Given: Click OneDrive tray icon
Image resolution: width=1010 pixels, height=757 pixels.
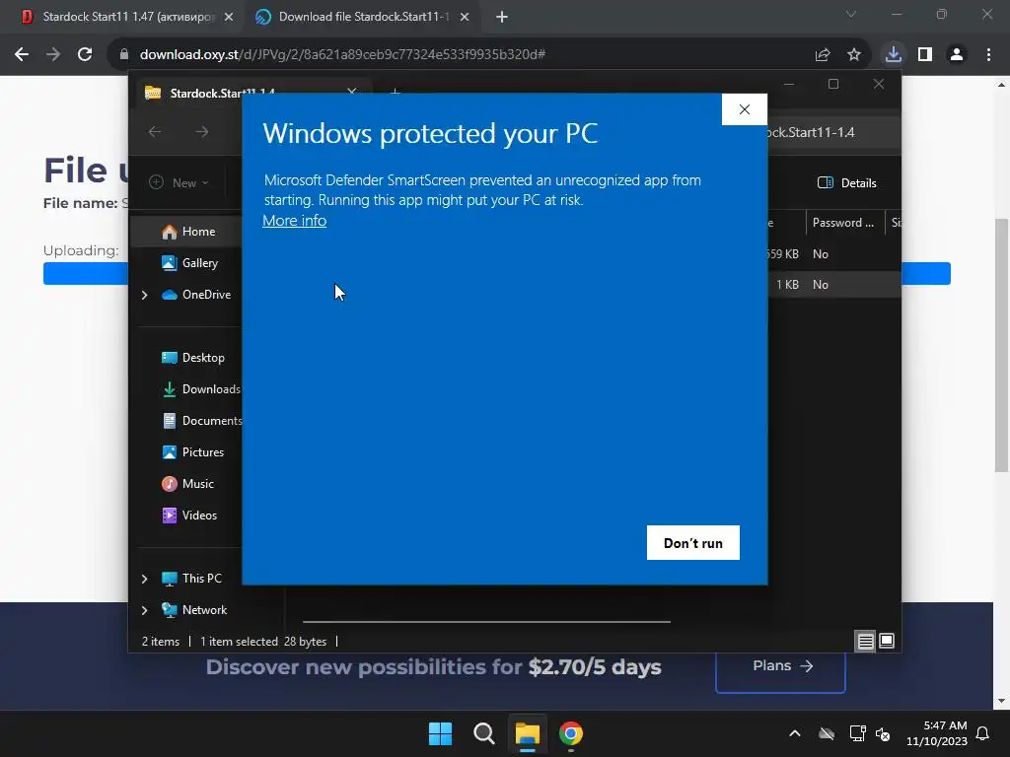Looking at the screenshot, I should pos(827,733).
